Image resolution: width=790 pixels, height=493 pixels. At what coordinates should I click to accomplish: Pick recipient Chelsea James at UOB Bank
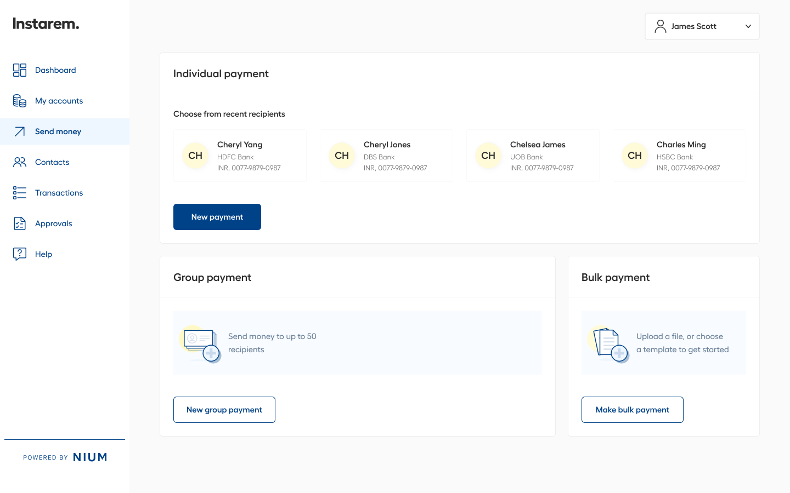[x=533, y=156]
